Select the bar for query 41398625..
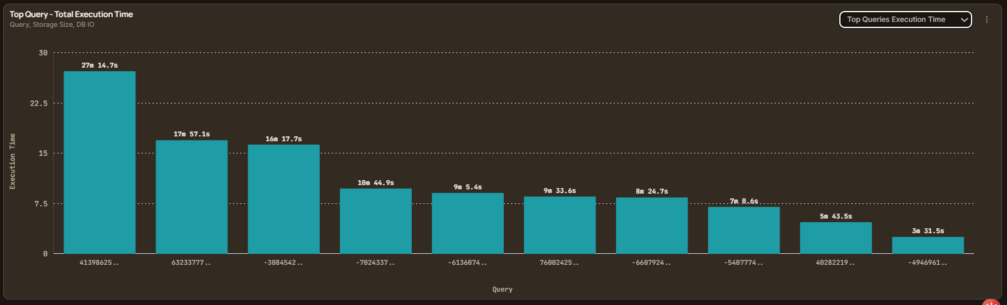Screen dimensions: 1007x305 [x=99, y=163]
